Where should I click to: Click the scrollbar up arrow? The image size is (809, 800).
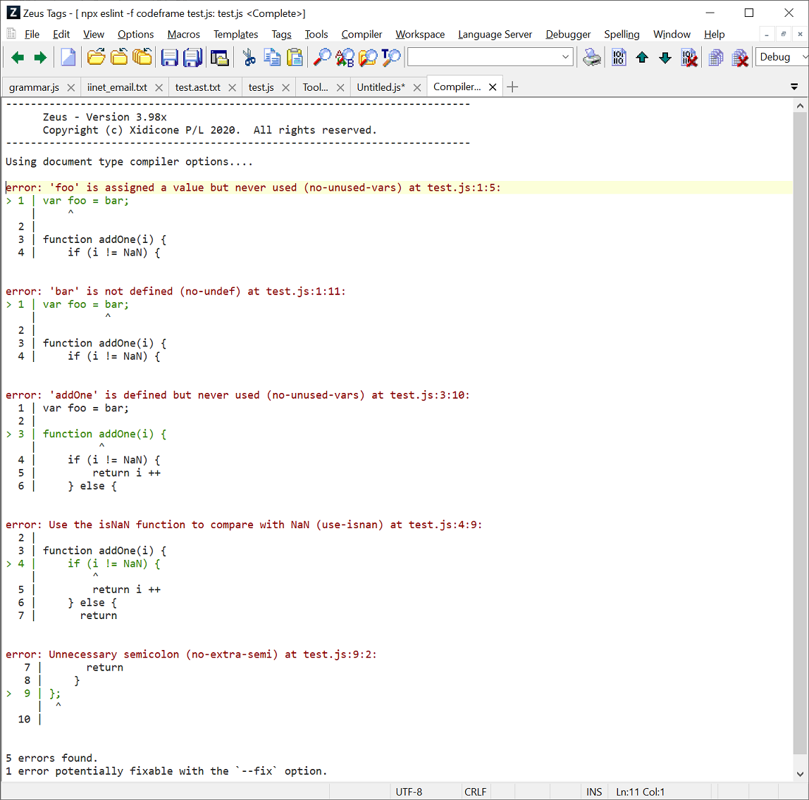(800, 106)
